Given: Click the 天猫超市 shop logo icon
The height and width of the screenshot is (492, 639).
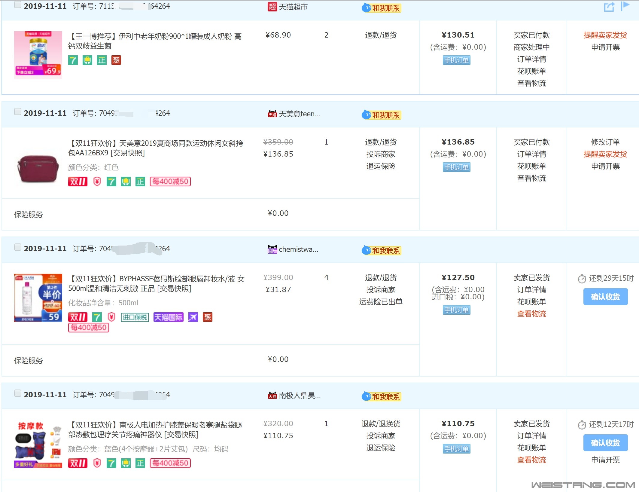Looking at the screenshot, I should tap(272, 7).
